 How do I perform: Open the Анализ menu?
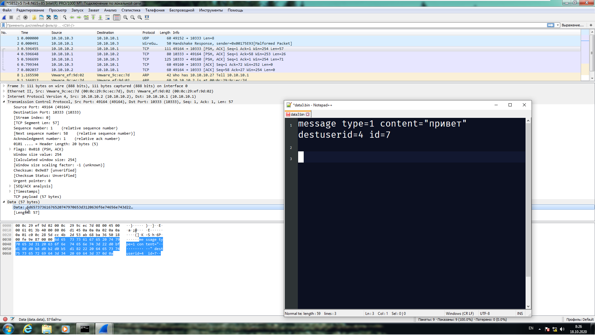pyautogui.click(x=110, y=10)
